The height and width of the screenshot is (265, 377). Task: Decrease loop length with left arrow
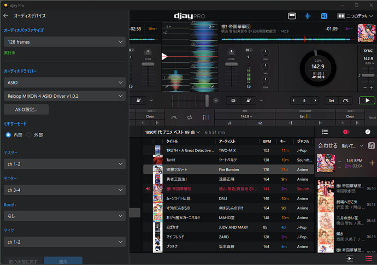(293, 101)
